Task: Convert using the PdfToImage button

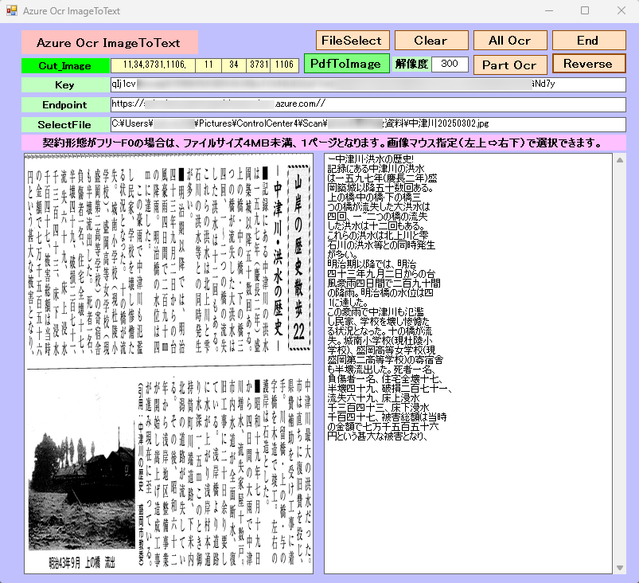Action: (345, 64)
